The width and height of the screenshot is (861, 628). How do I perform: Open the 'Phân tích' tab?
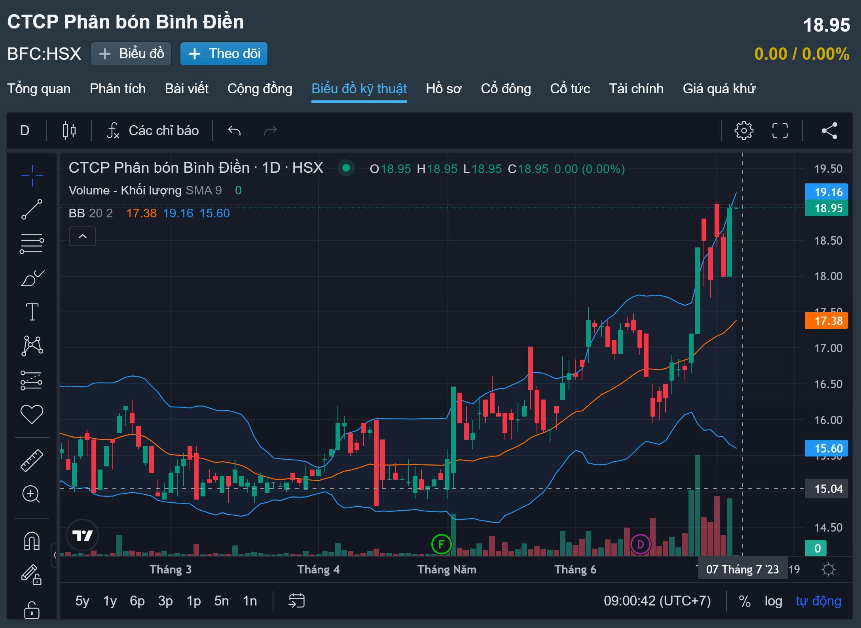click(x=118, y=89)
